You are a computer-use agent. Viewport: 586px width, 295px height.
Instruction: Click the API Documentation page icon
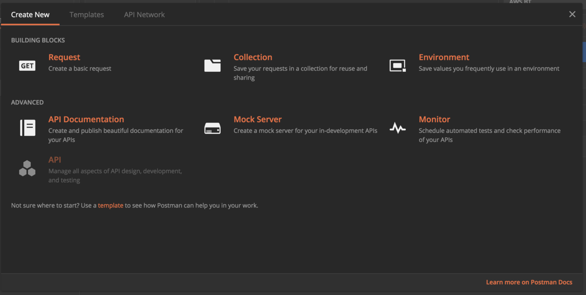27,127
